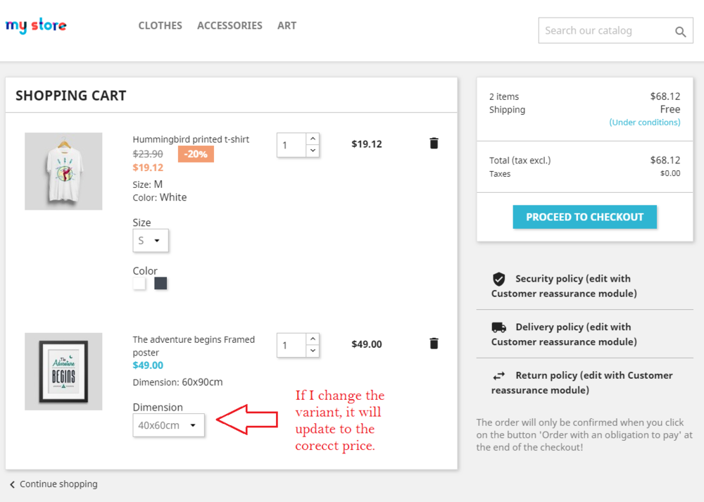Viewport: 704px width, 502px height.
Task: Open the CLOTHES menu
Action: coord(160,25)
